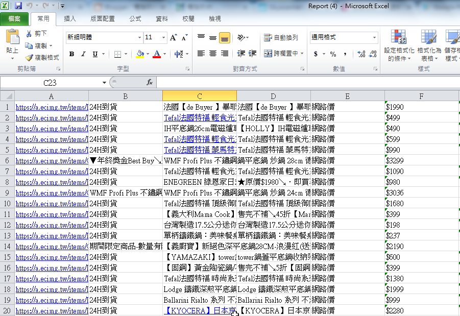Click the 自動換列 Wrap Text button
Screen dimensions: 460x316
281,38
